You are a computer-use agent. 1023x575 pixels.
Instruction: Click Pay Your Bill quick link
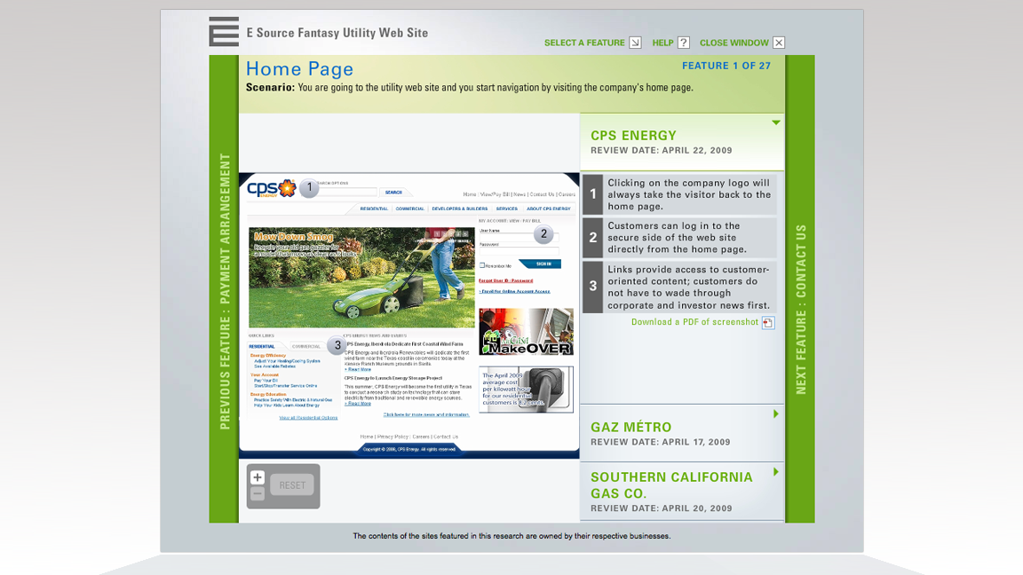266,381
